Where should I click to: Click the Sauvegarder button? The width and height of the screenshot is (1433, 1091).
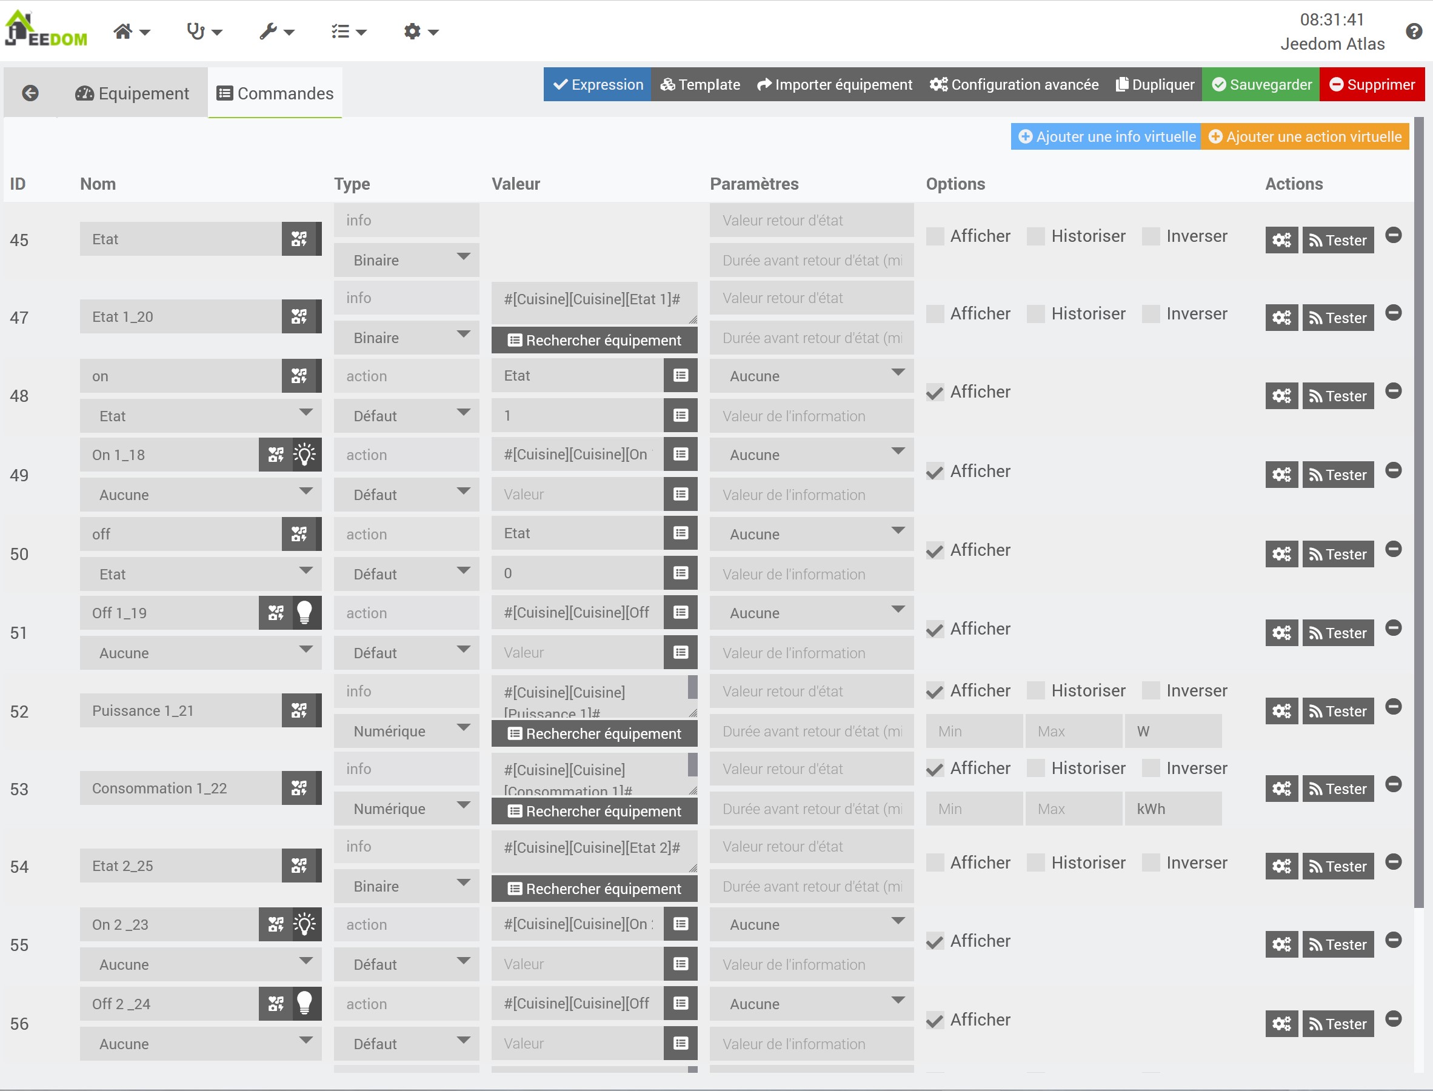(x=1260, y=84)
